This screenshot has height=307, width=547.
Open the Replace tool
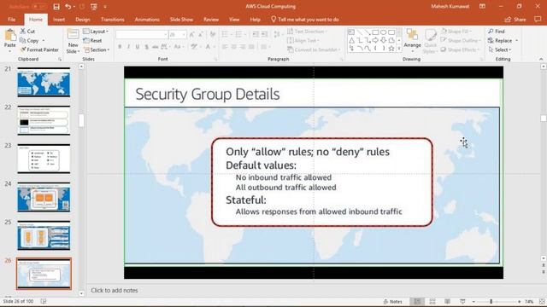[x=500, y=40]
